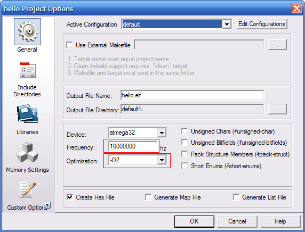Open the Libraries book icon
This screenshot has width=305, height=232.
27,114
